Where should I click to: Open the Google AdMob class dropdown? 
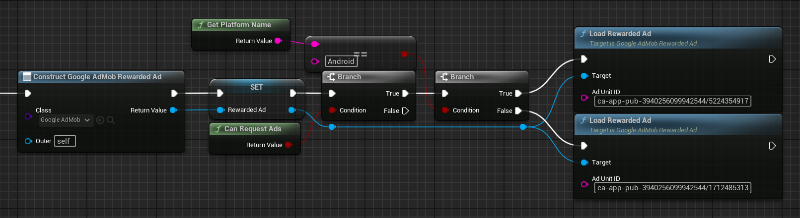[66, 120]
